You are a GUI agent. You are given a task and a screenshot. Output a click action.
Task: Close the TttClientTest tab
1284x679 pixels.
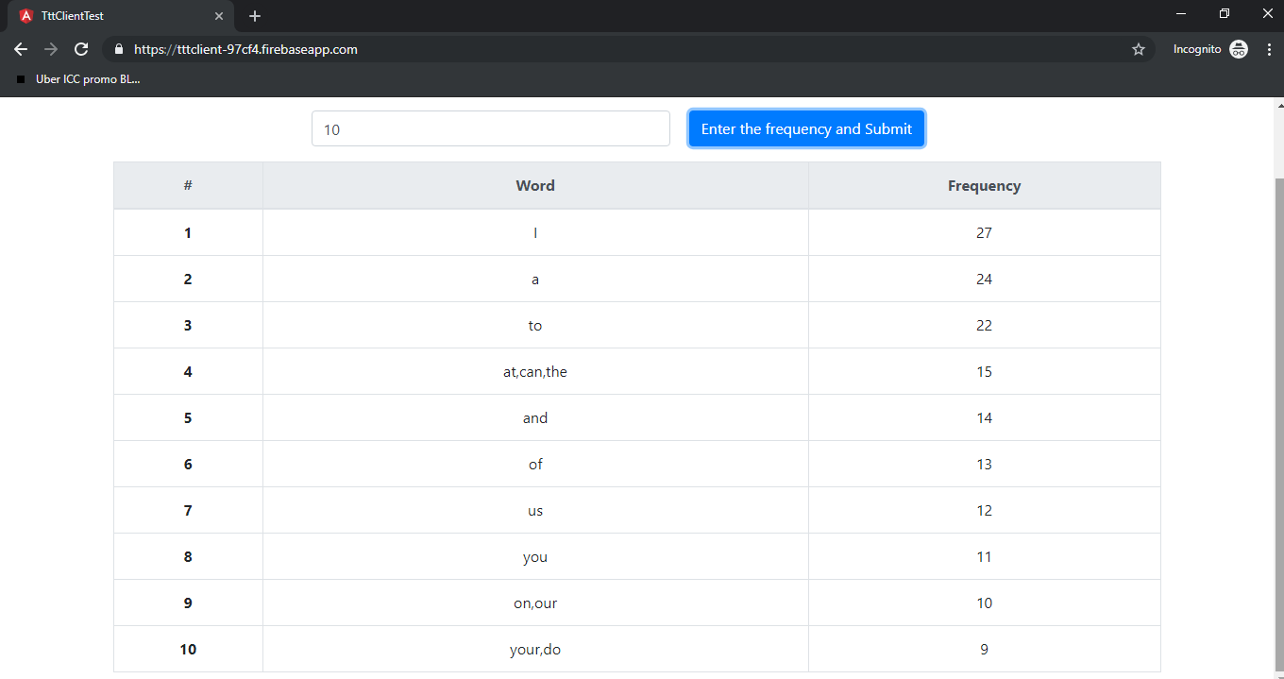219,16
